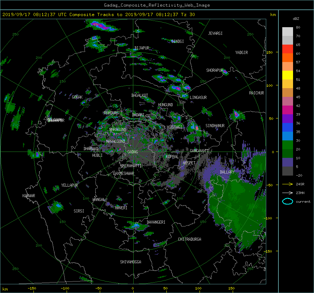Viewport: 314px width, 293px height.
Task: Click the 150 km tick on right axis
Action: click(x=270, y=52)
